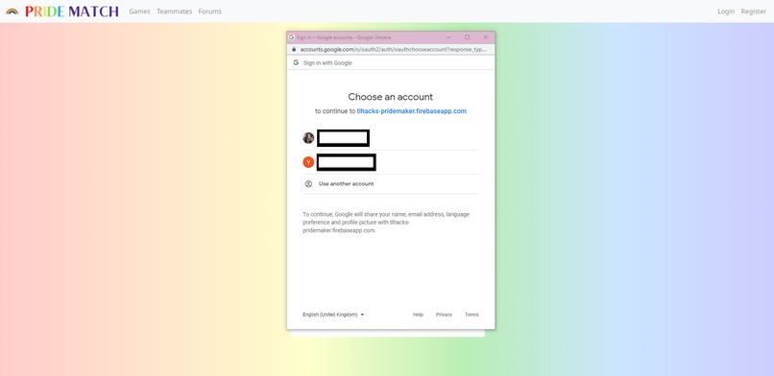
Task: Click the person icon beside Use another account
Action: tap(308, 184)
